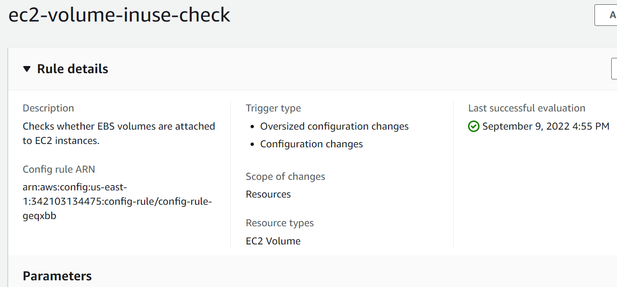Image resolution: width=617 pixels, height=287 pixels.
Task: Click the Last successful evaluation label
Action: pyautogui.click(x=527, y=108)
